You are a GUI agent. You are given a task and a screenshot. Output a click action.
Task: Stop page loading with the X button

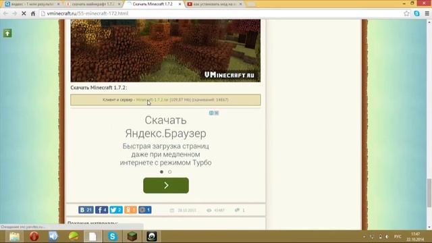click(x=24, y=13)
